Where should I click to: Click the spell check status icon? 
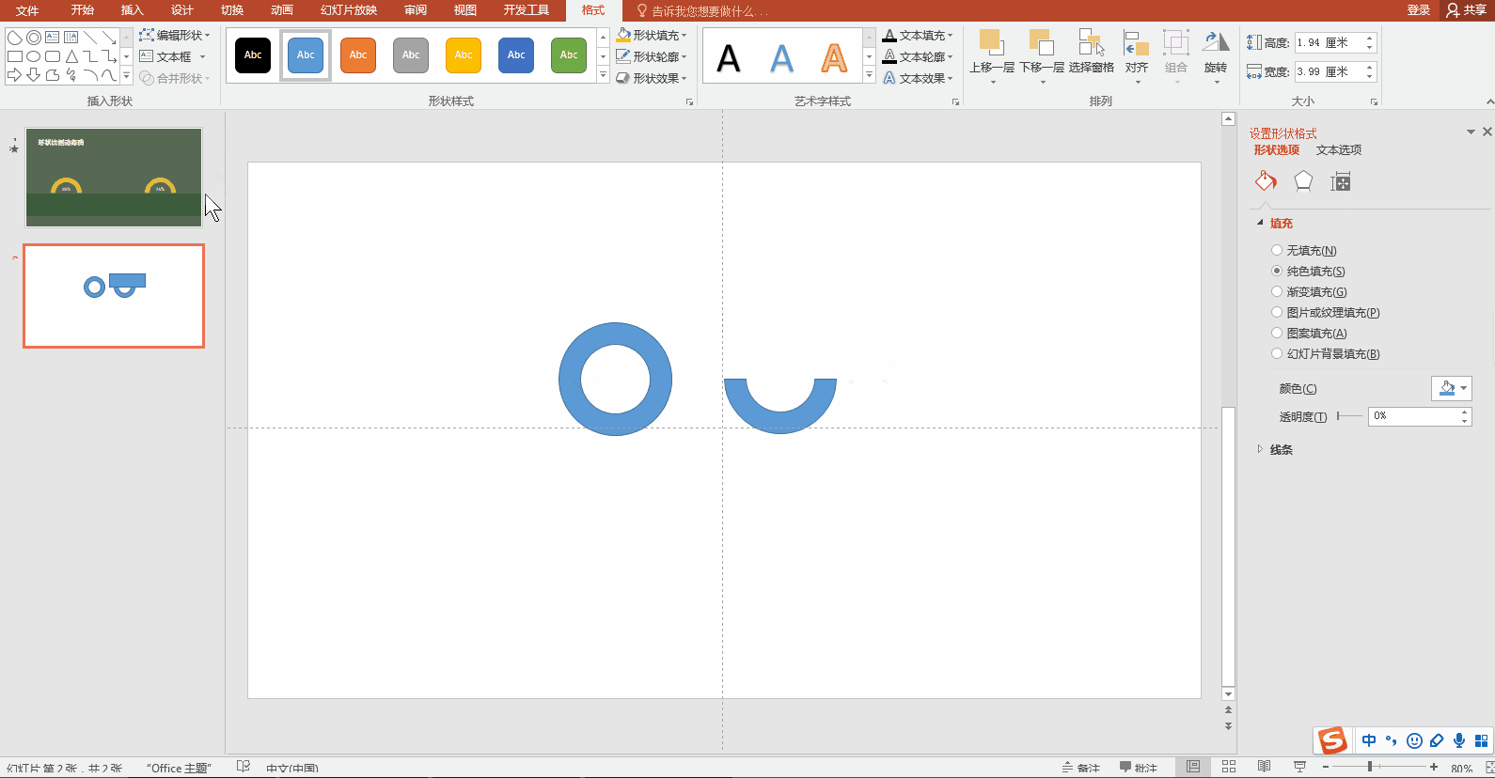[244, 767]
